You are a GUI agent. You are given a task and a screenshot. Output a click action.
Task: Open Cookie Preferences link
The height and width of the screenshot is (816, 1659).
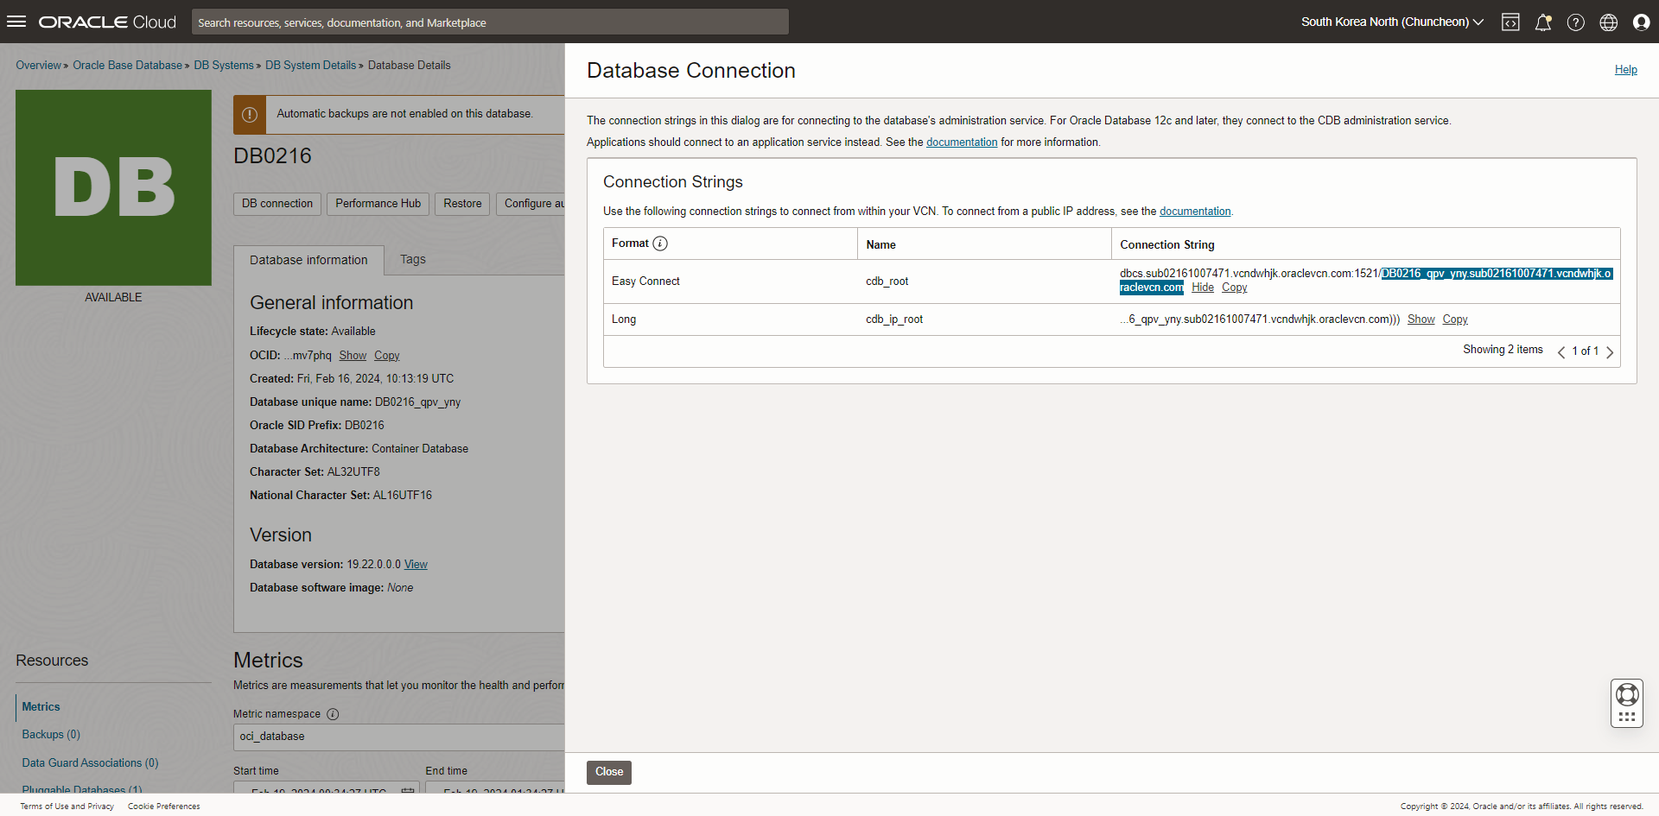coord(164,807)
